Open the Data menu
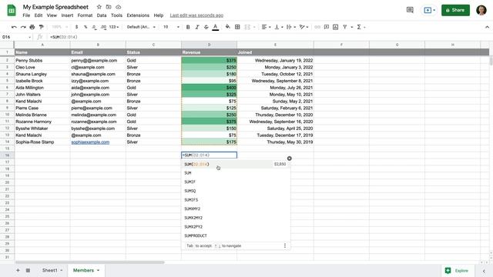This screenshot has width=493, height=277. 102,15
